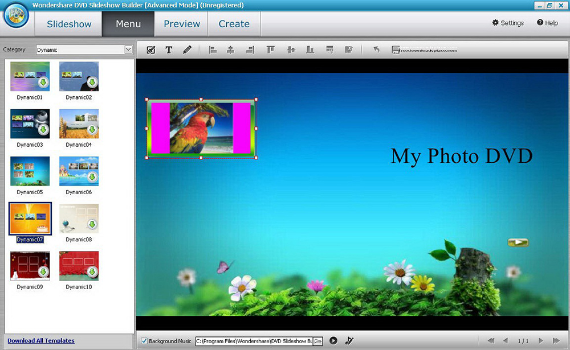
Task: Play the background music preview
Action: pos(333,341)
